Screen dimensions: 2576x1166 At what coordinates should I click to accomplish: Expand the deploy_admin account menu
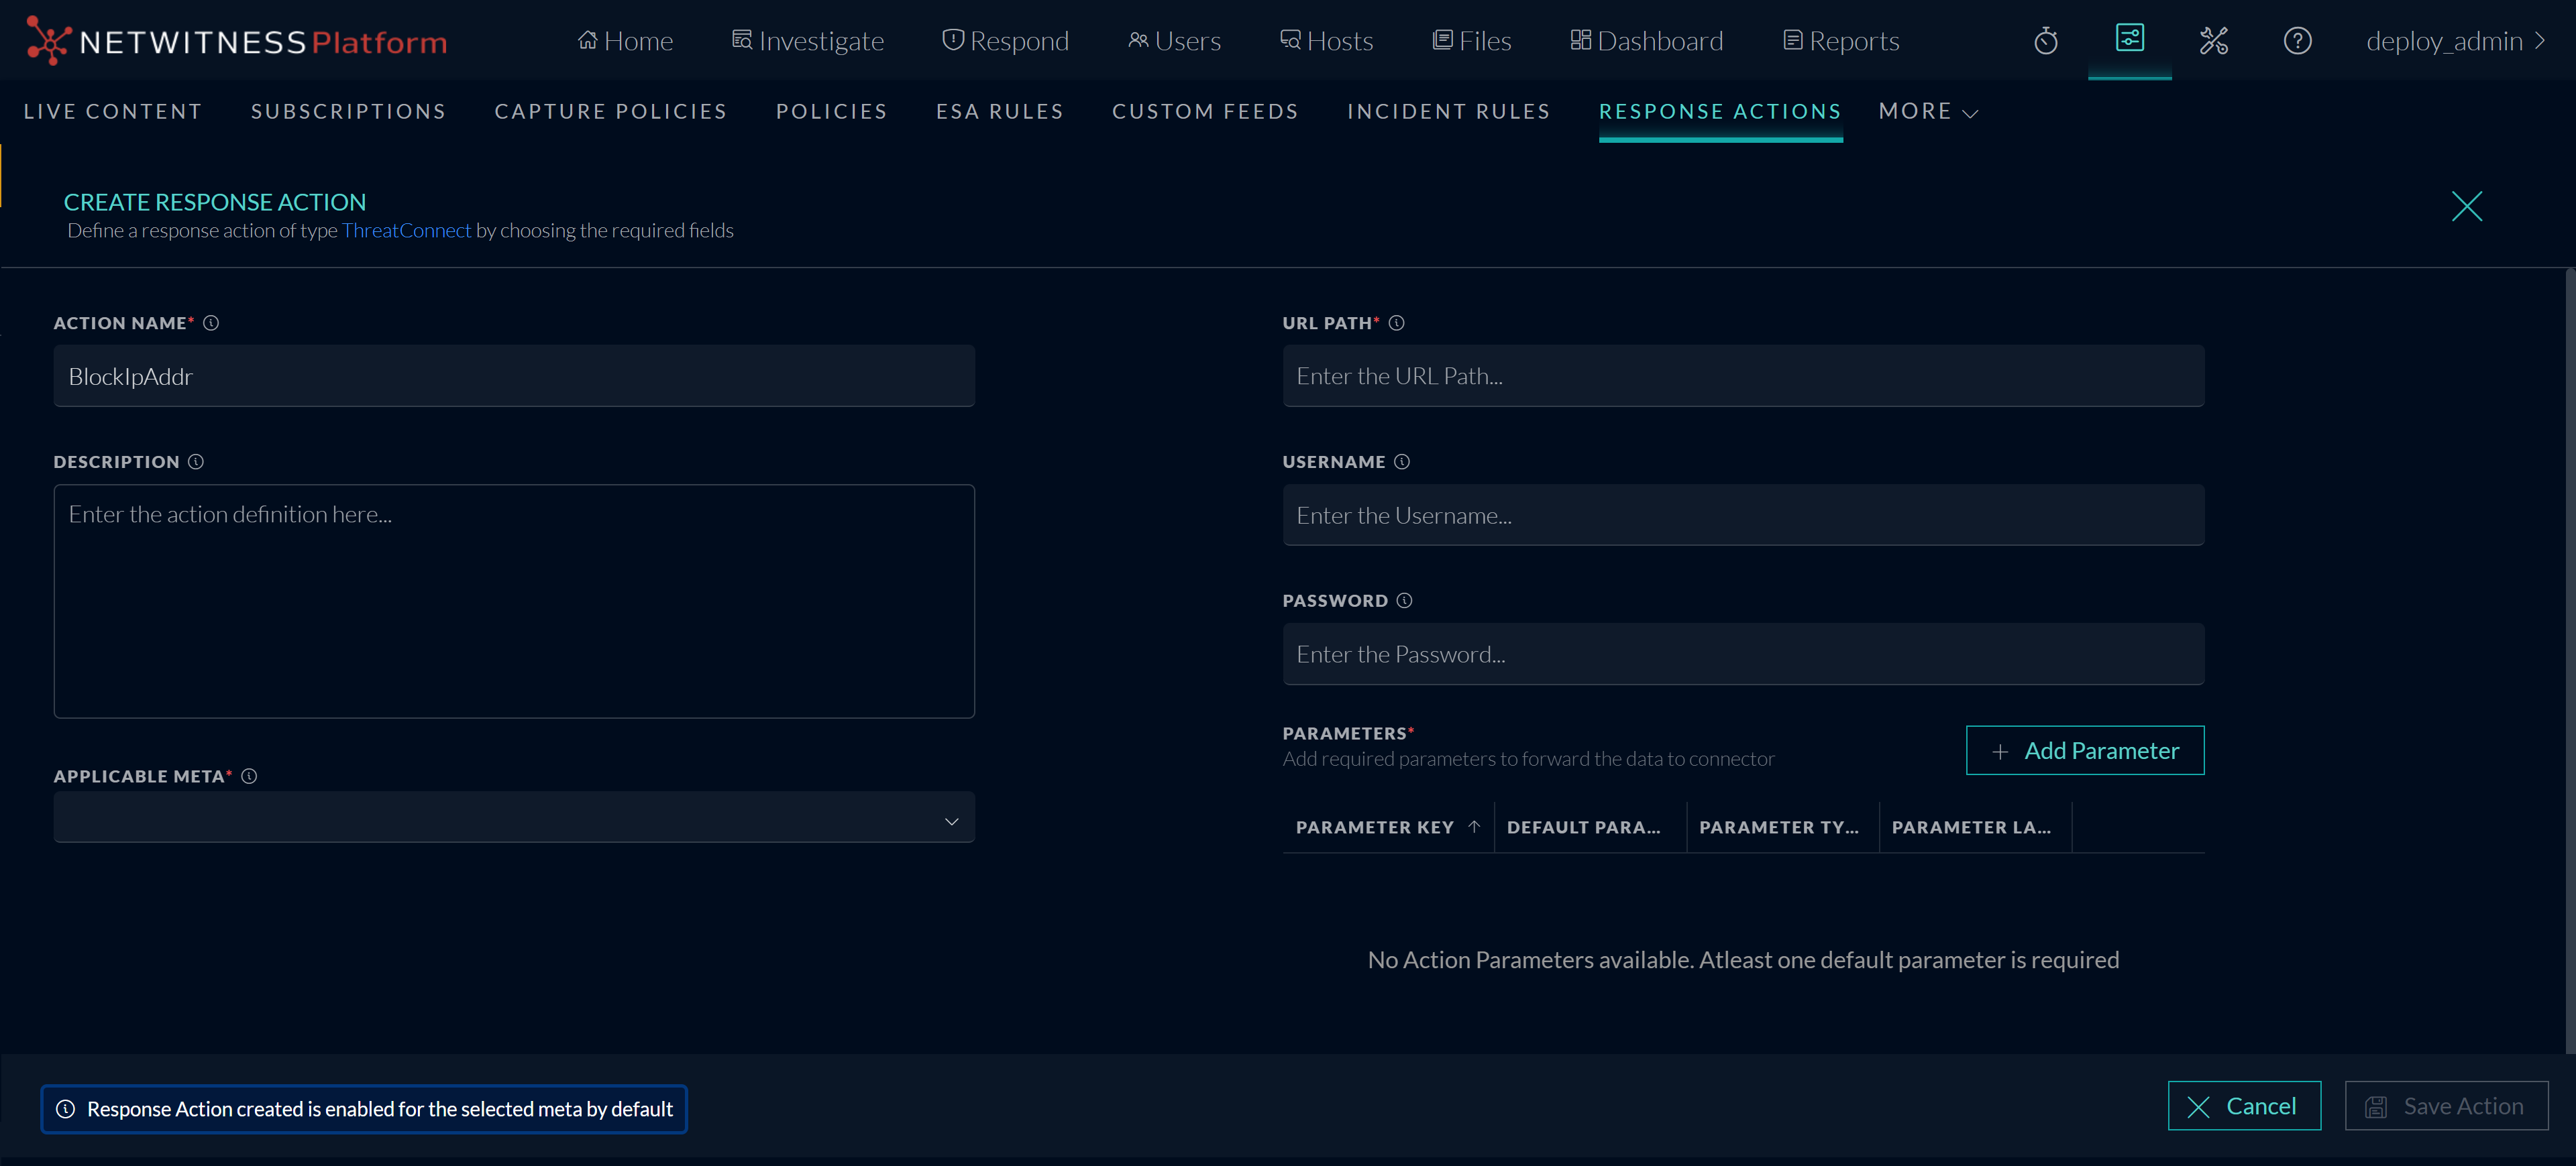tap(2456, 41)
